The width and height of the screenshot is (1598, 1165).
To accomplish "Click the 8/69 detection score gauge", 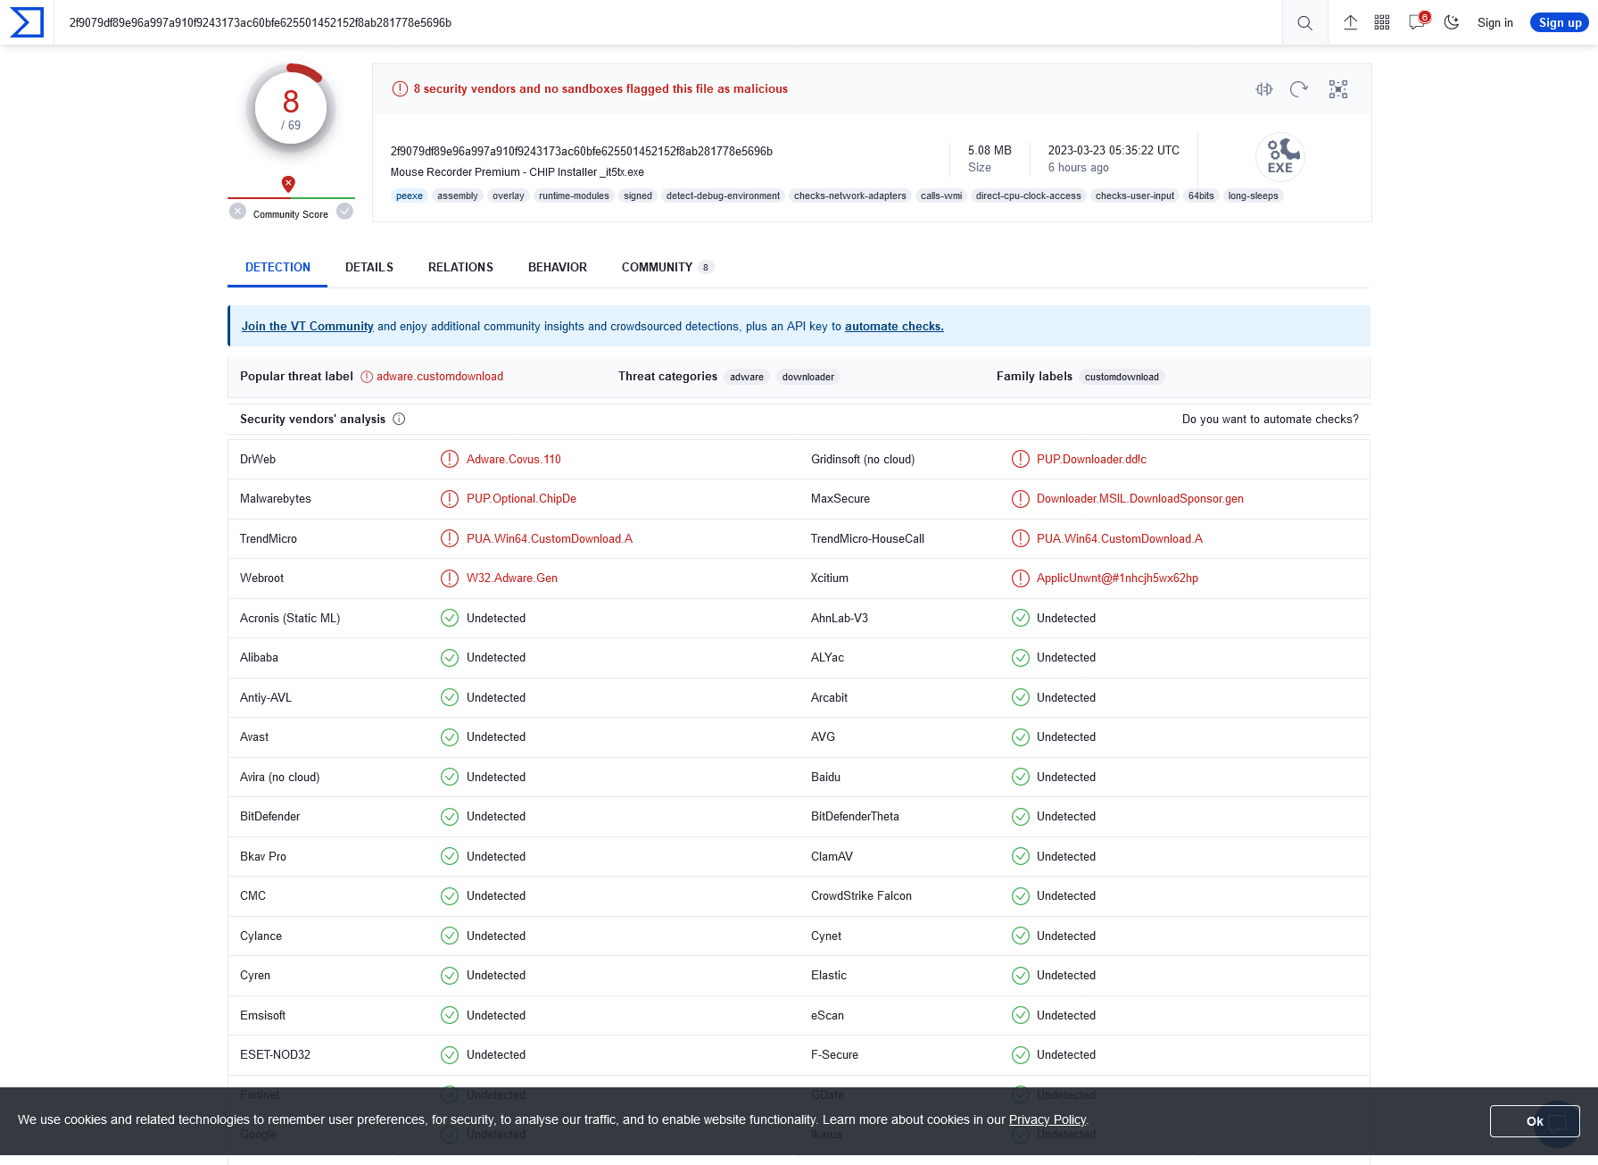I will click(291, 109).
